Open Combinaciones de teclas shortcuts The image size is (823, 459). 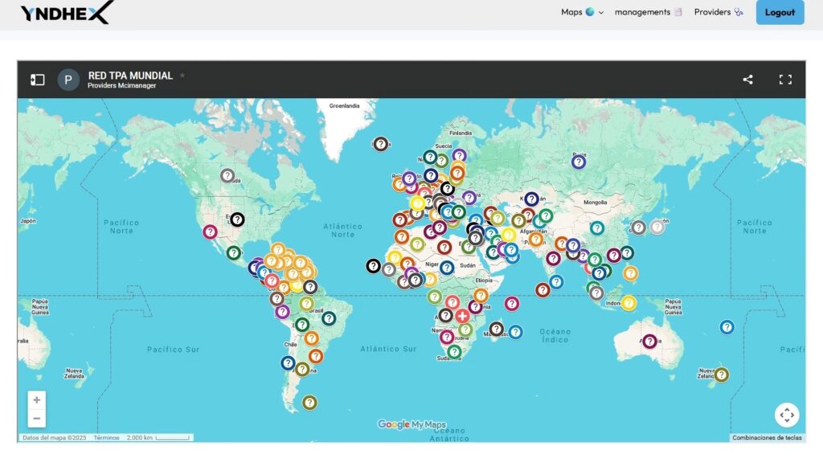(767, 437)
